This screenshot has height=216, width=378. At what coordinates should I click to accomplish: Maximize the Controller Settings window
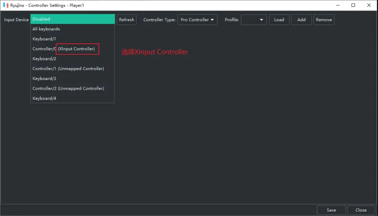[353, 5]
